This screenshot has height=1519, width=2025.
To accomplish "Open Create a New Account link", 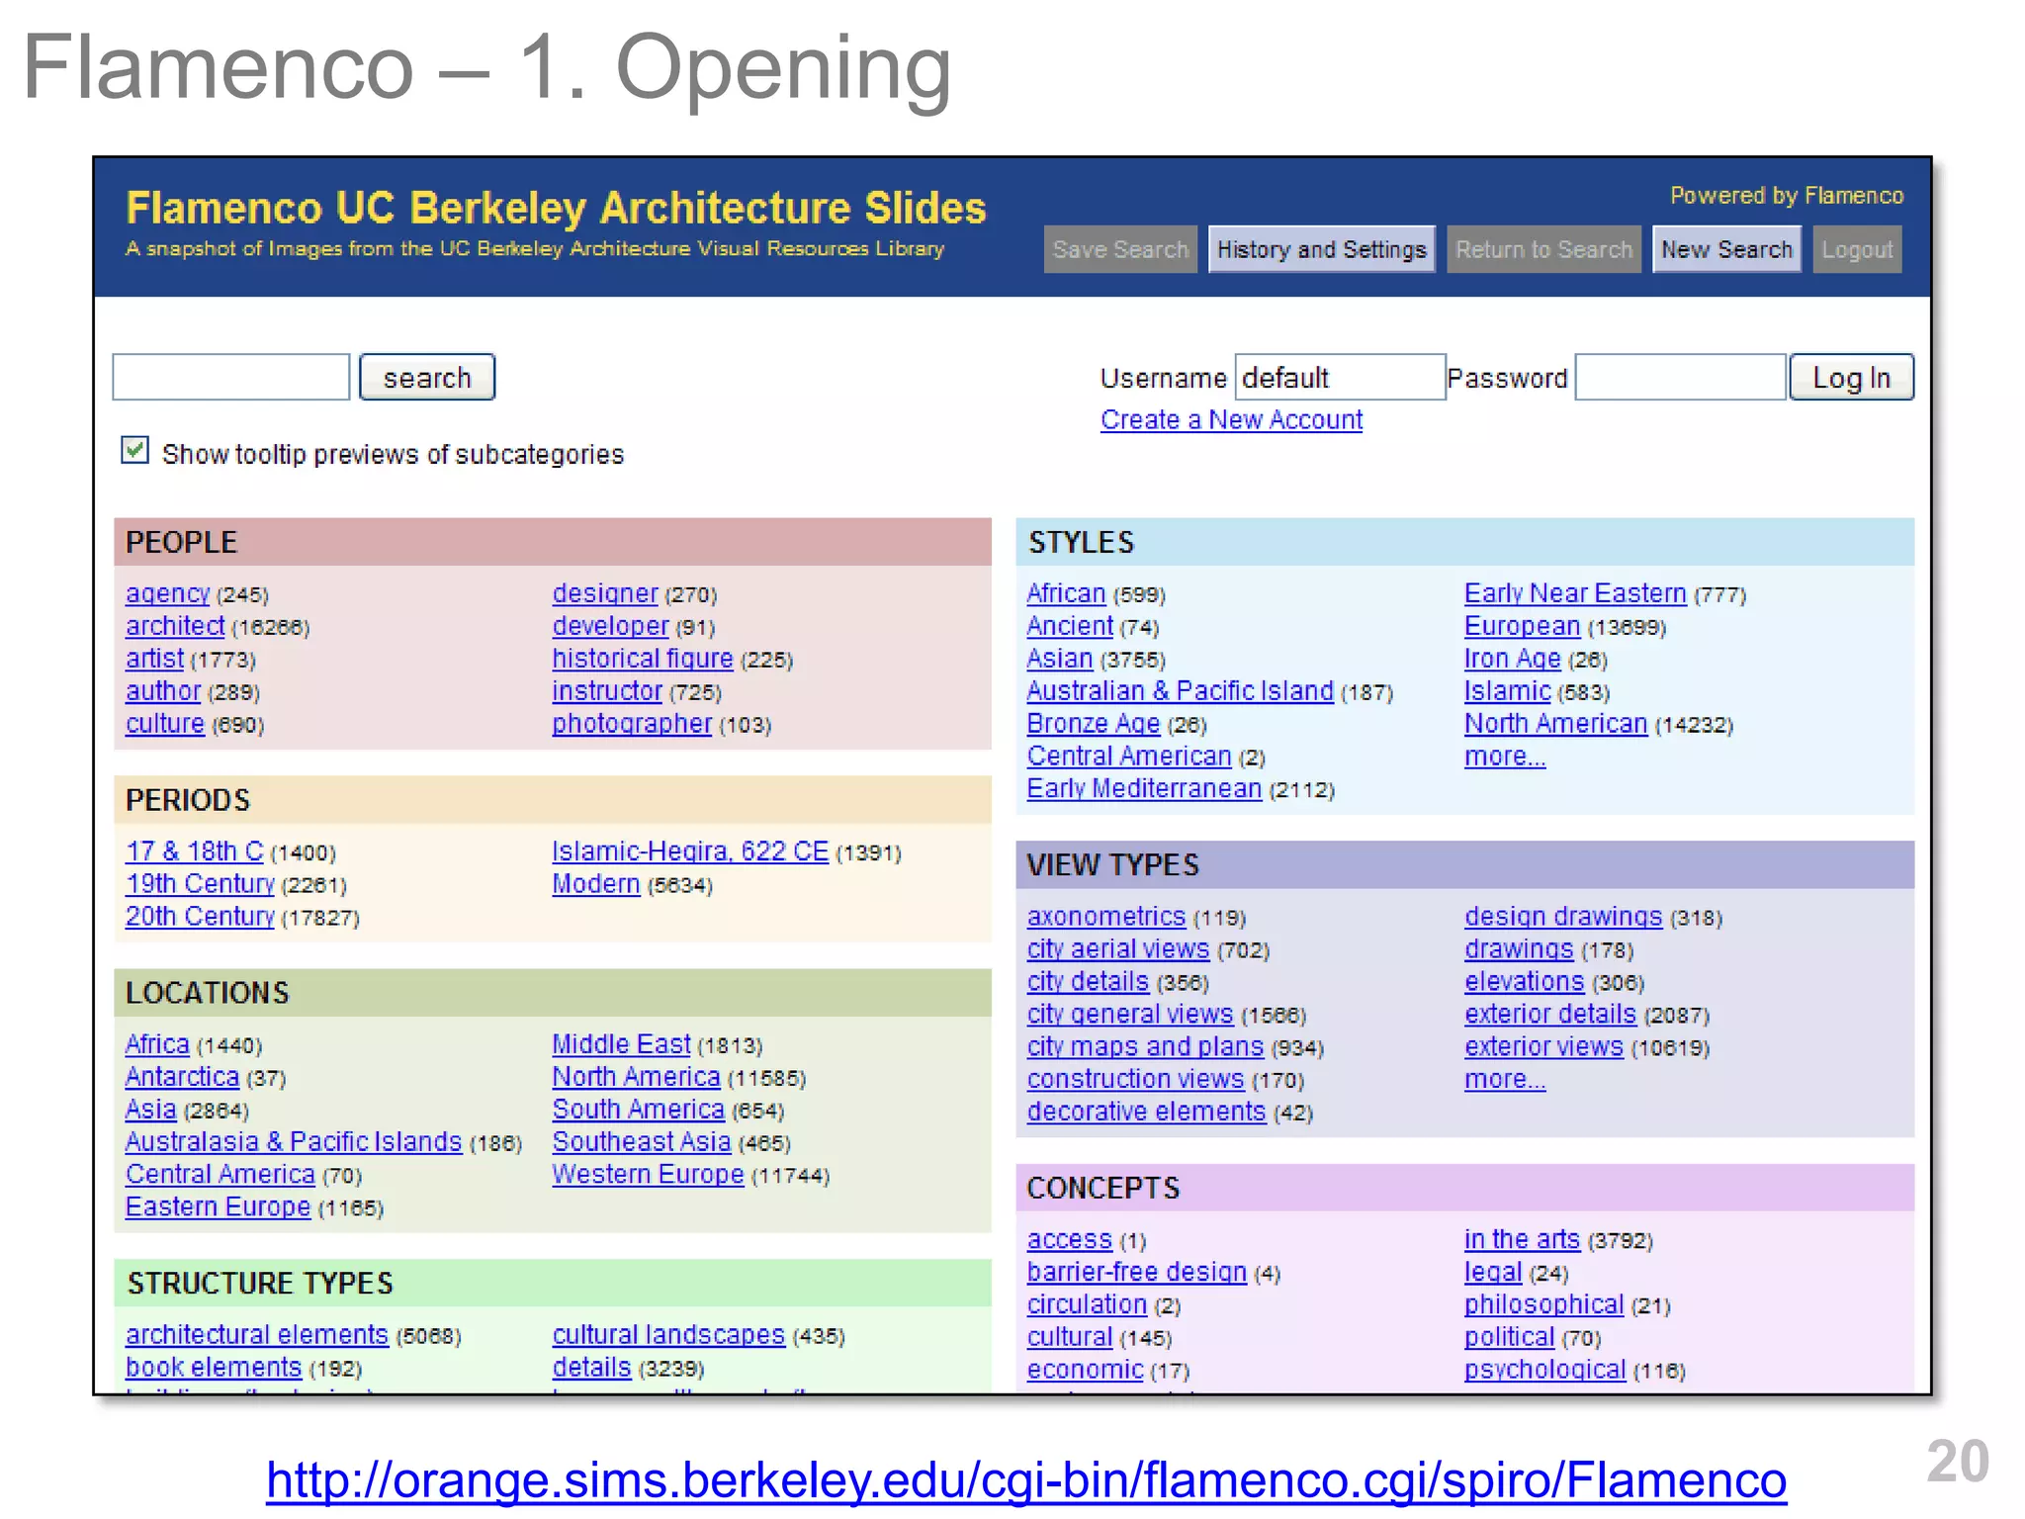I will (1231, 420).
